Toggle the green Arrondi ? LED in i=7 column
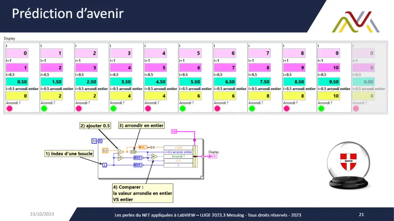Viewport: 394px width, 221px height. click(x=252, y=108)
